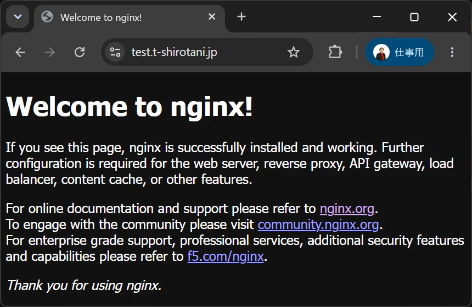
Task: Reload the current page
Action: (80, 52)
